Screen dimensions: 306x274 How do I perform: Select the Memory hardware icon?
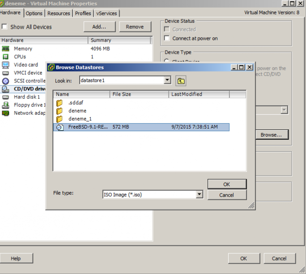coord(5,49)
